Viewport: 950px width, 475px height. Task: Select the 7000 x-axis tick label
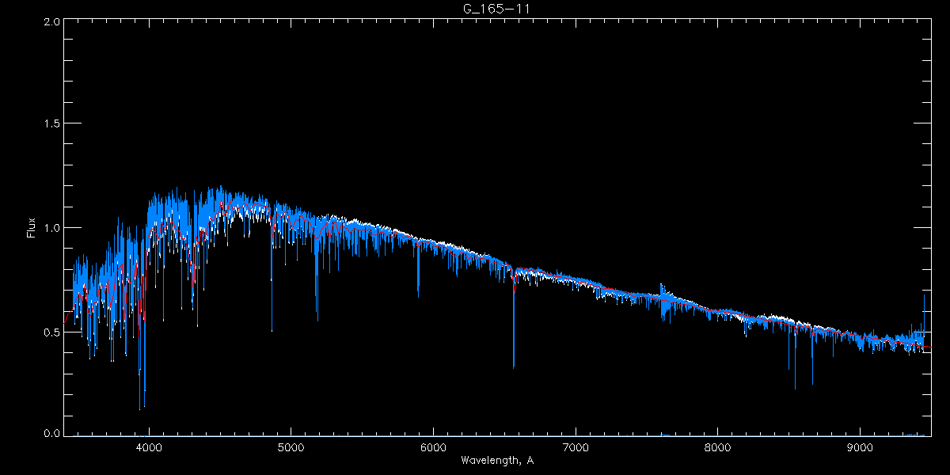576,446
